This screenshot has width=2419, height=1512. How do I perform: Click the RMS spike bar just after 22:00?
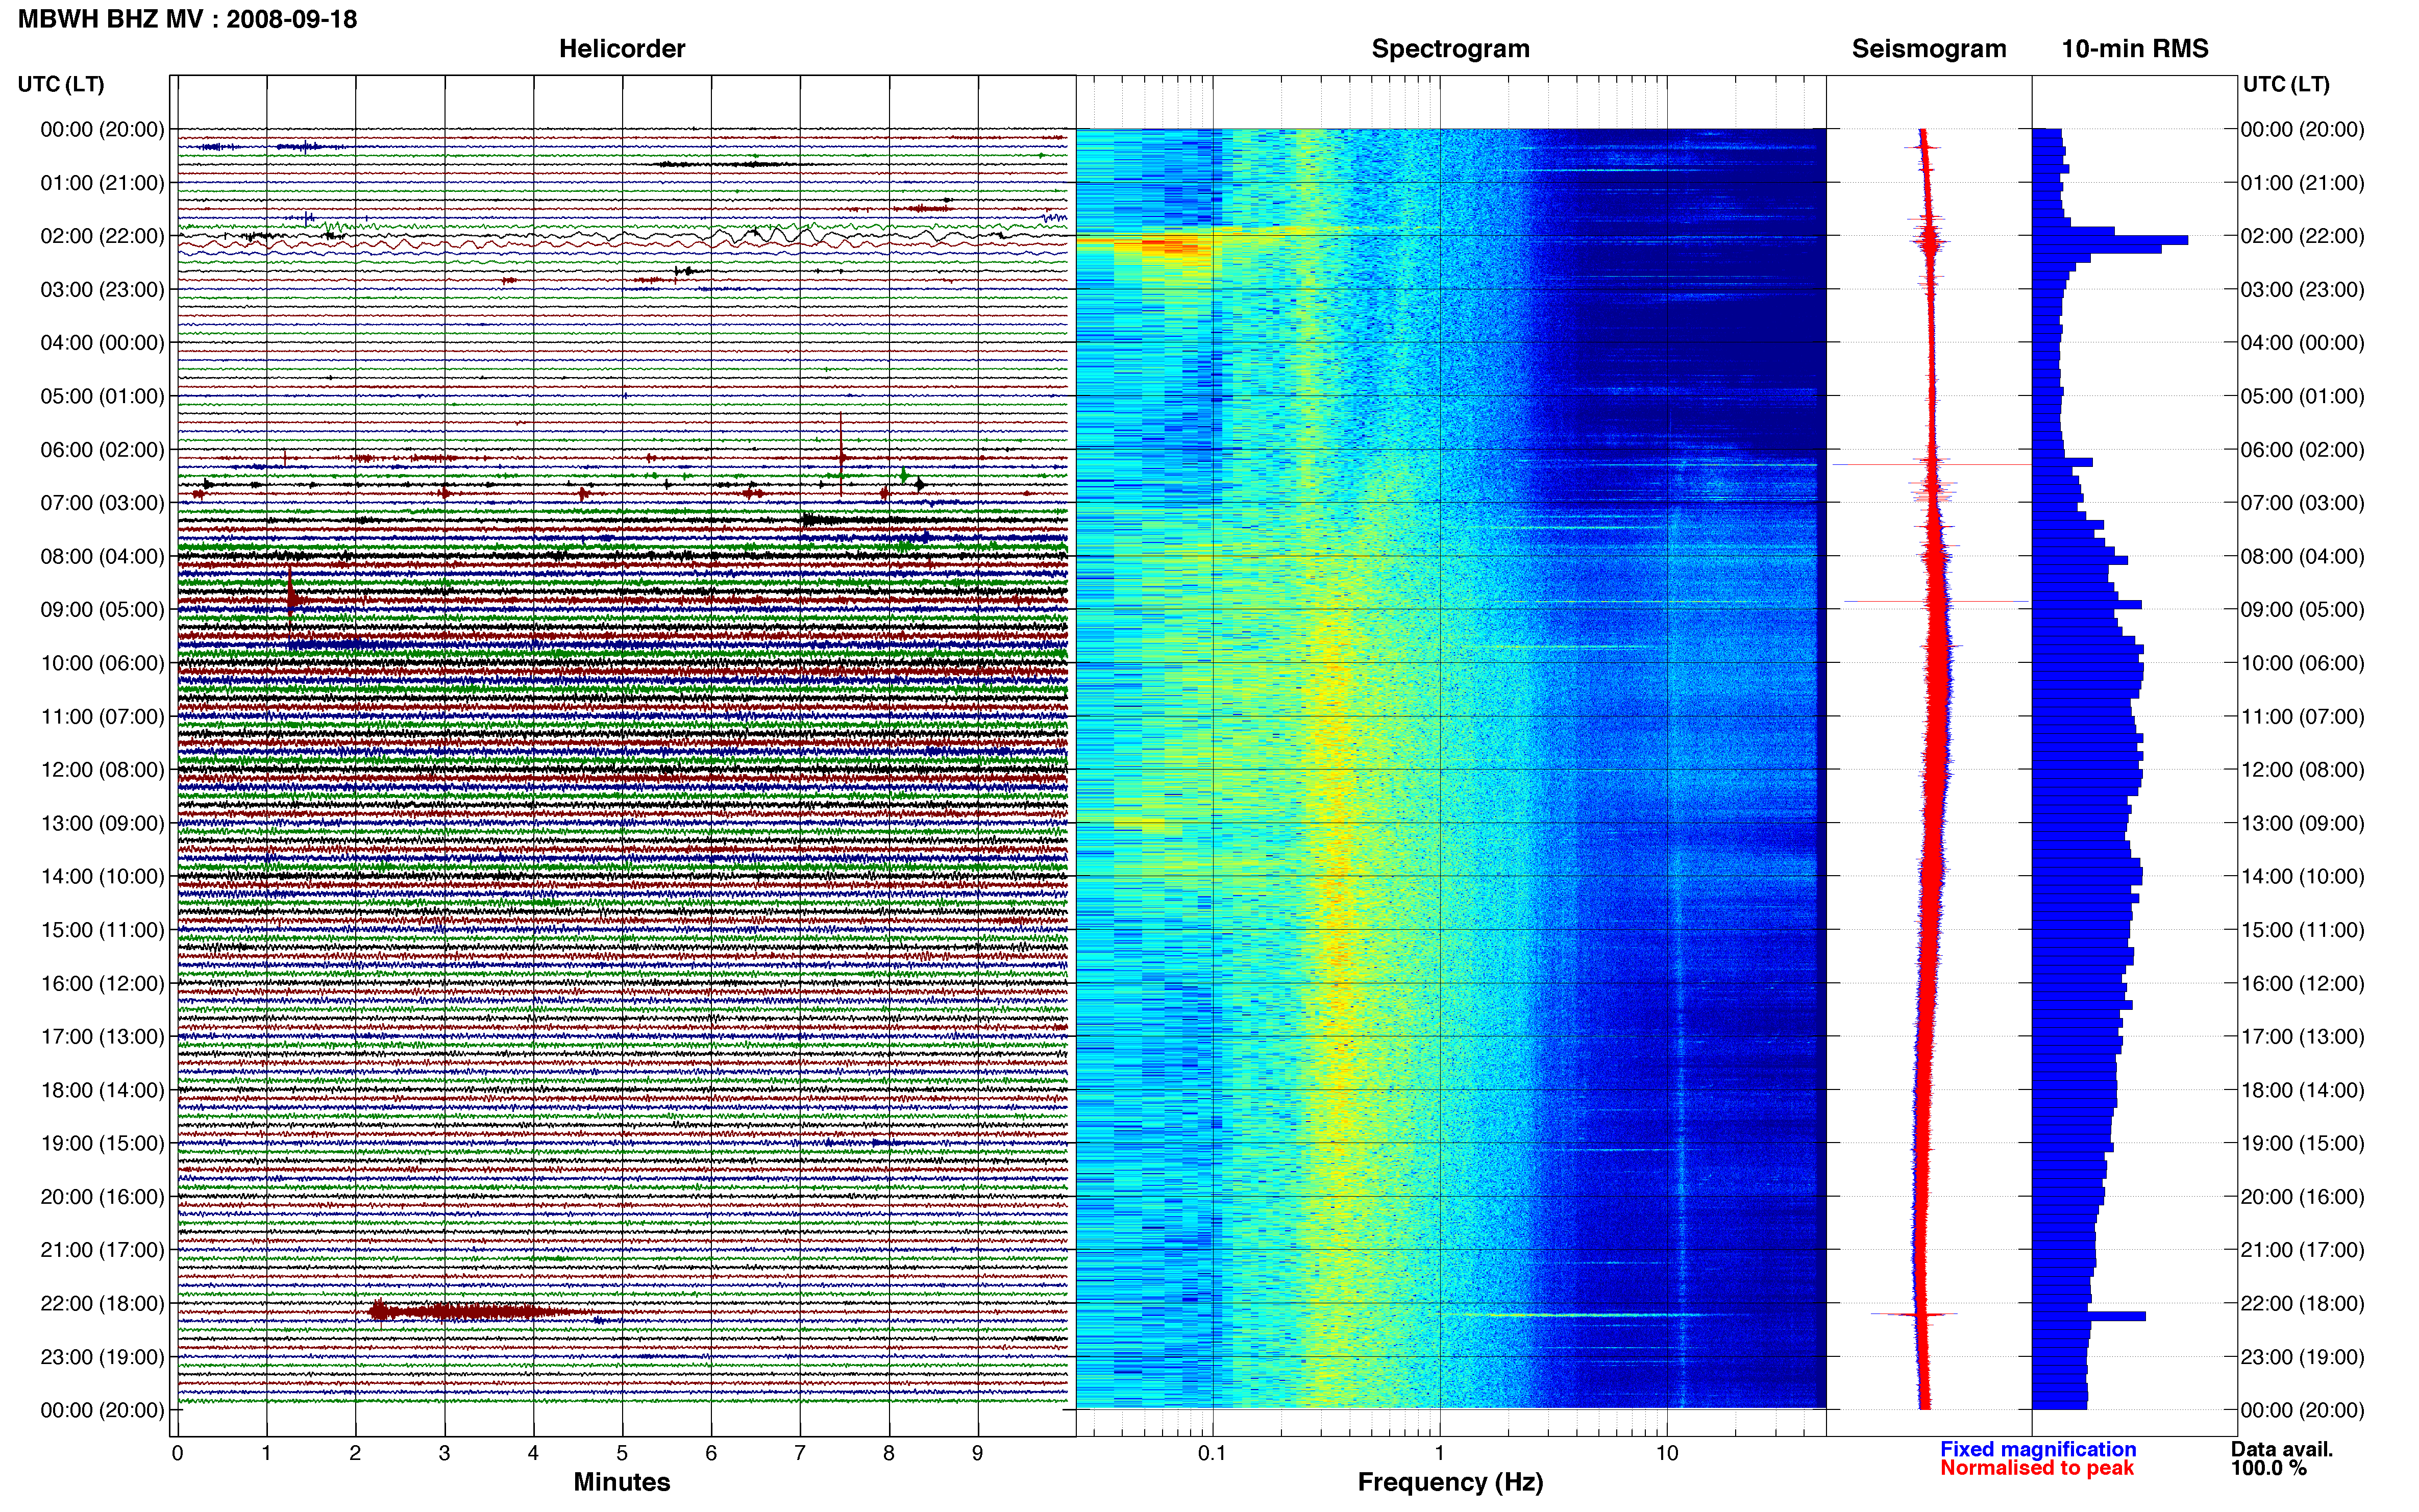click(2089, 1317)
